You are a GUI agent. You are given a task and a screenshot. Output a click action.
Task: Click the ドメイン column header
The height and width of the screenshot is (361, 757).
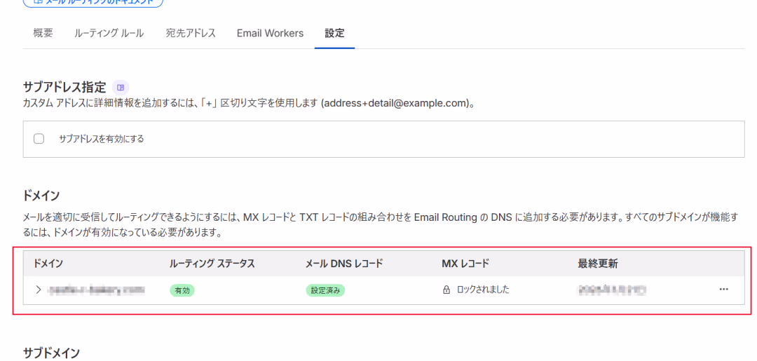48,264
